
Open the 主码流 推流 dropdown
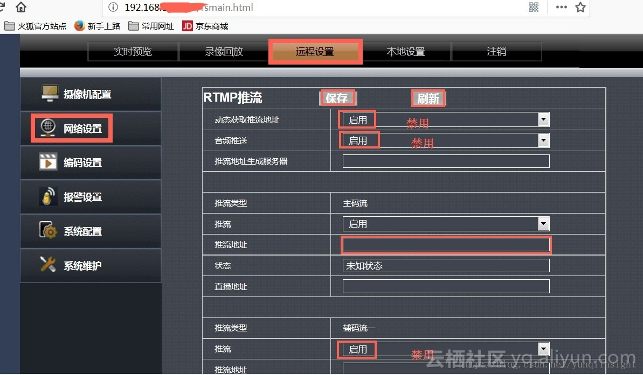[x=544, y=223]
